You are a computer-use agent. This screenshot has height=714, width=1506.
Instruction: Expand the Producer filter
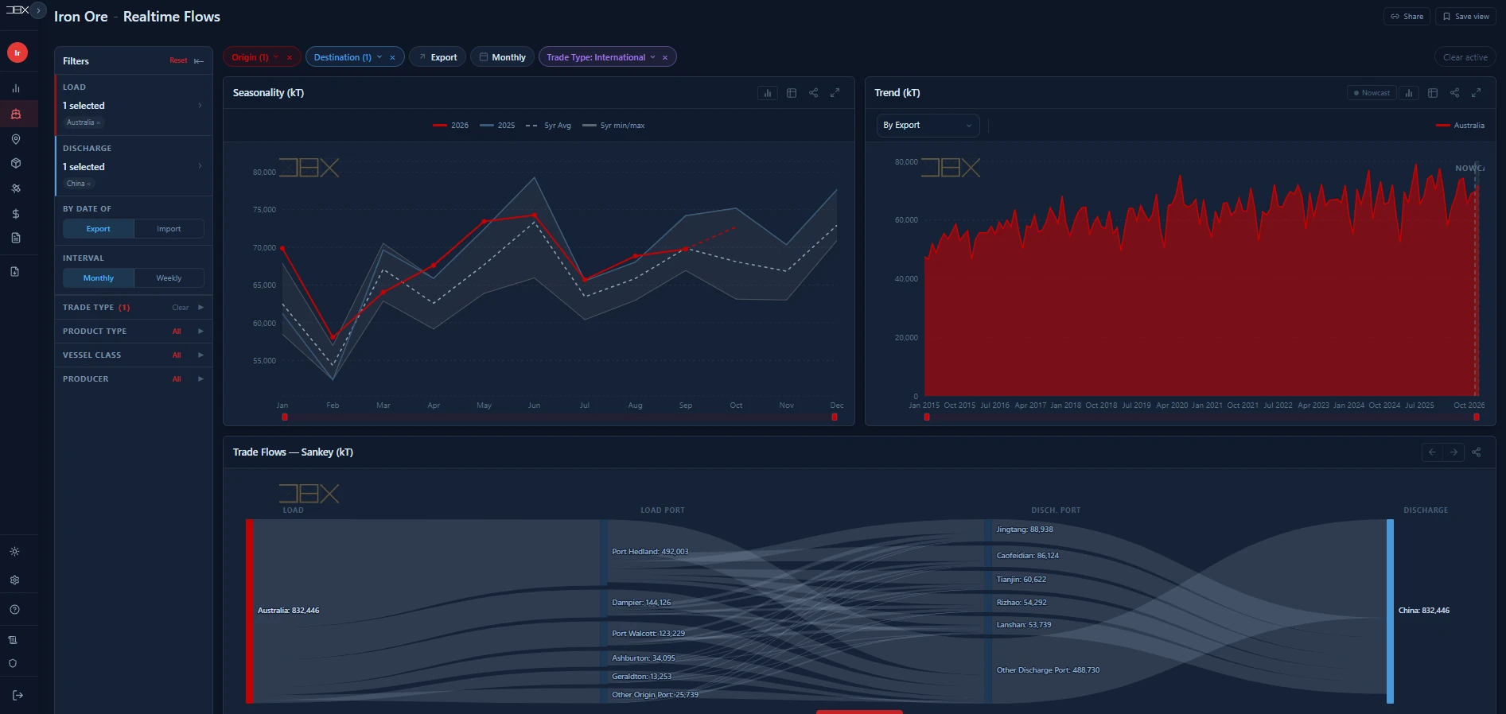(133, 379)
